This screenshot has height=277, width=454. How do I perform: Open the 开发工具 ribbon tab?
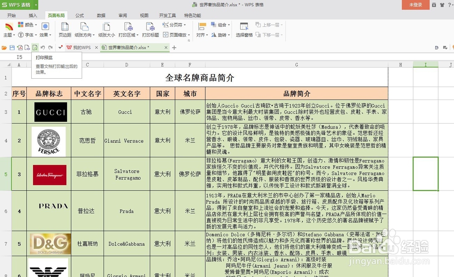coord(168,15)
